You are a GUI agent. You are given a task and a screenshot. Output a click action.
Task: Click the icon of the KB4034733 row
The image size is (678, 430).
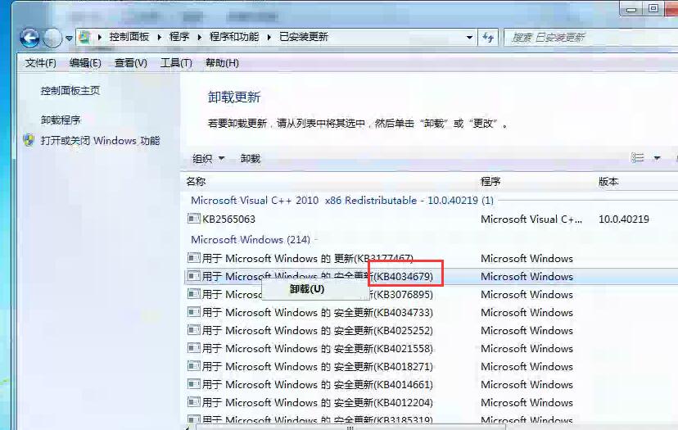194,312
